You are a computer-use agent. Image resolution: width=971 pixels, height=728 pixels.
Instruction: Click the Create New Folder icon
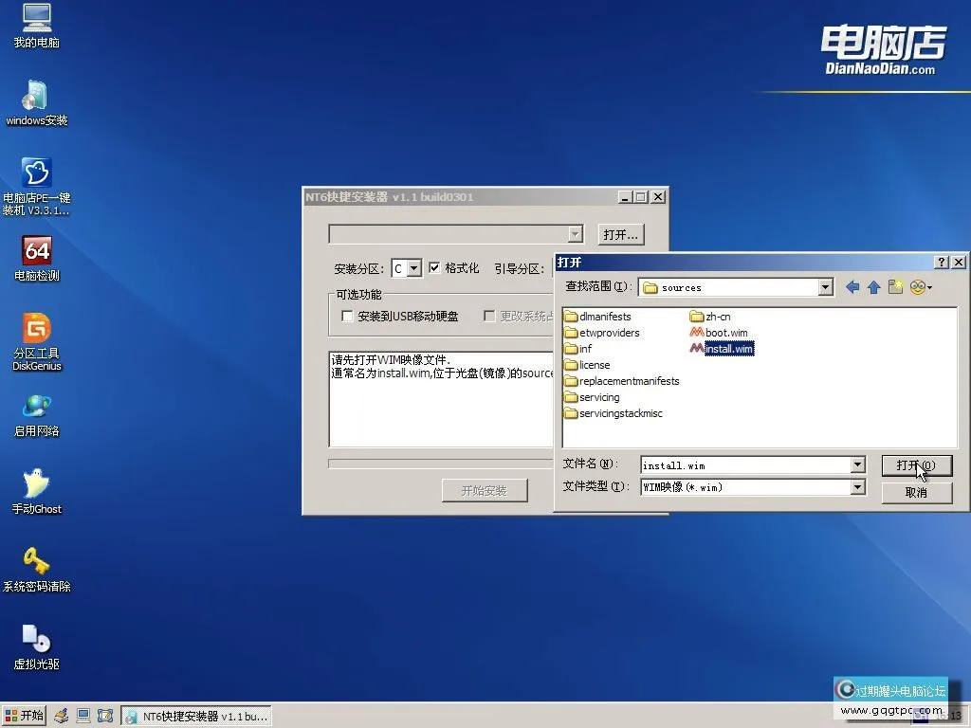click(x=895, y=286)
